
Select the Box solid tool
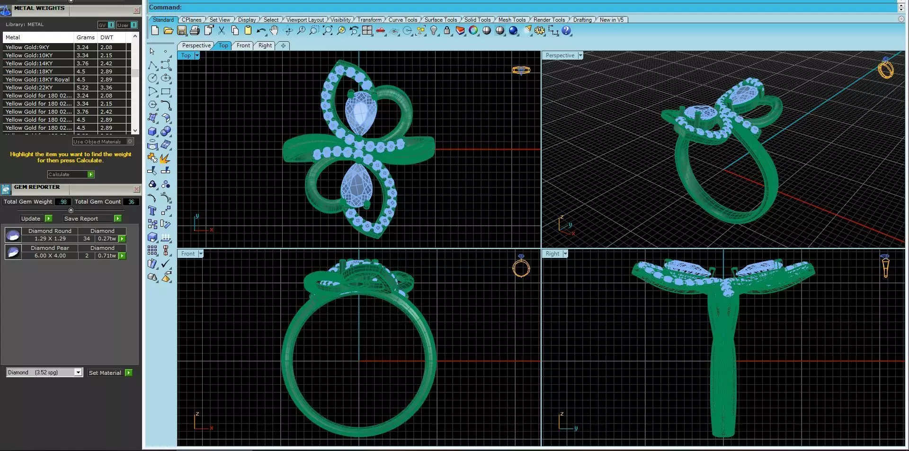152,131
